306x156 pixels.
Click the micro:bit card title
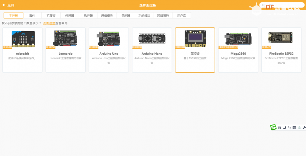pyautogui.click(x=22, y=53)
